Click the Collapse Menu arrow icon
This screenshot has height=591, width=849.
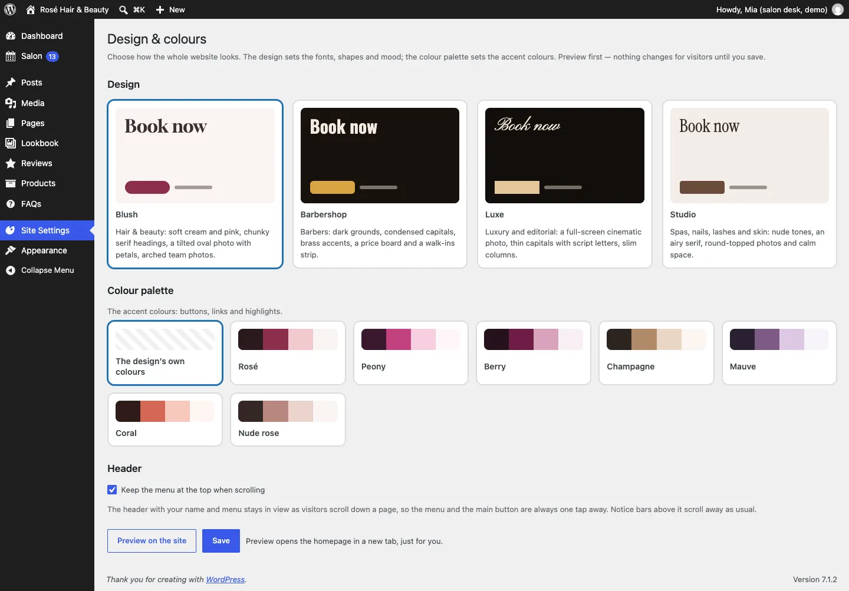pyautogui.click(x=11, y=270)
